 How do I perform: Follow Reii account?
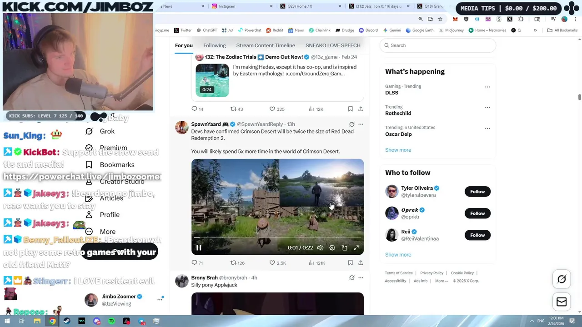tap(477, 235)
